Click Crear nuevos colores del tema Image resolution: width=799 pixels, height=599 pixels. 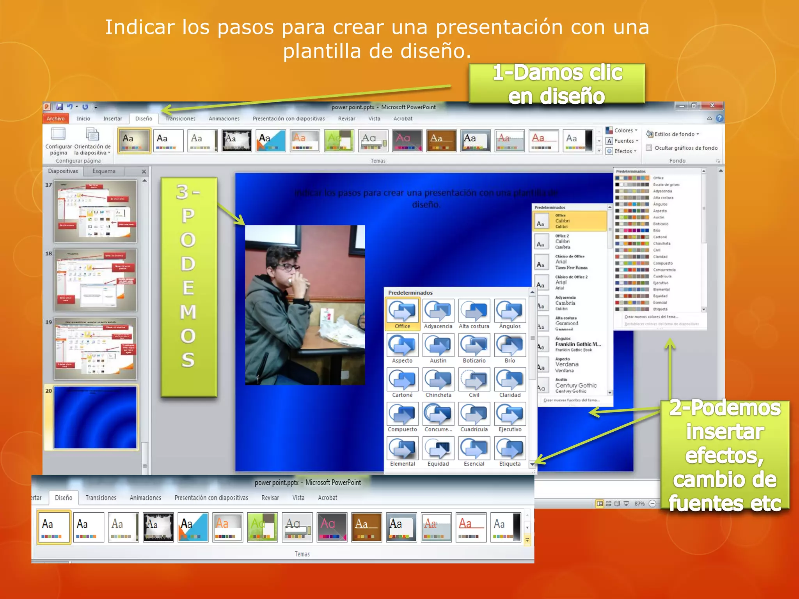(x=651, y=317)
